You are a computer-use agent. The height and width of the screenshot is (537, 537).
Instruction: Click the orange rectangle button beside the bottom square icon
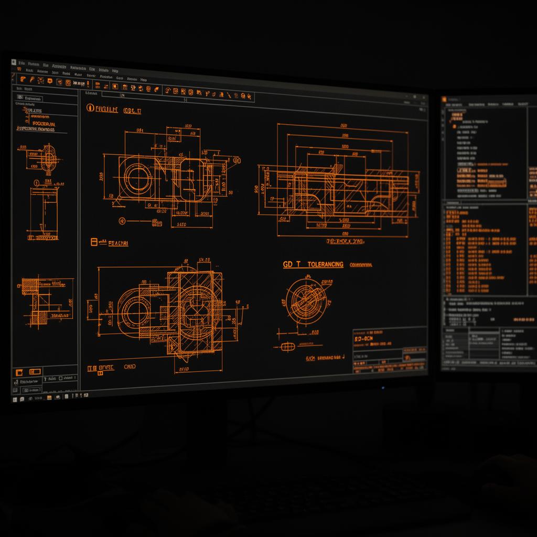[35, 372]
